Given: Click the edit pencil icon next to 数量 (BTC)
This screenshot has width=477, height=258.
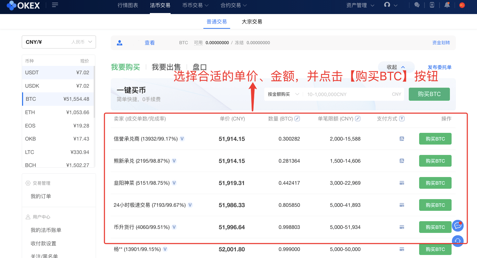Looking at the screenshot, I should click(297, 118).
